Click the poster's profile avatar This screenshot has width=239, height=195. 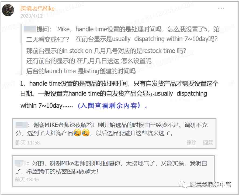point(8,10)
